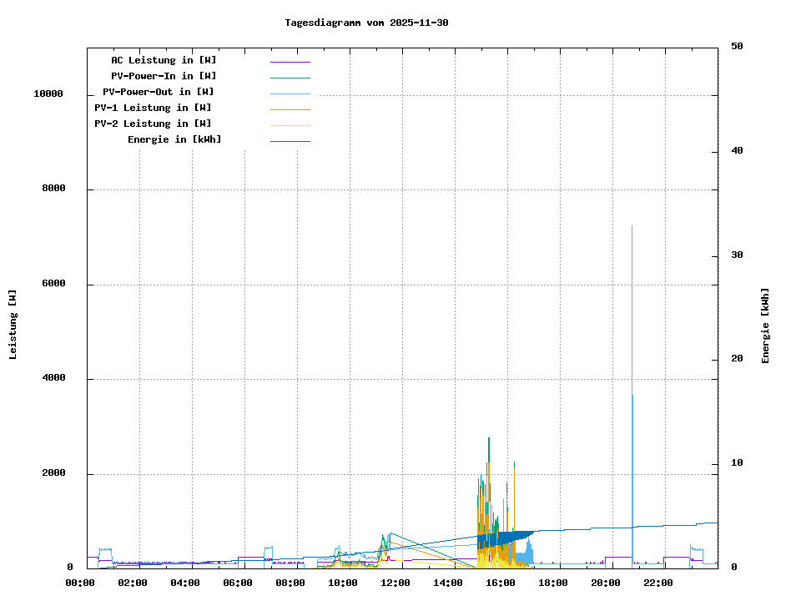Click the 50 value on right energy axis
The width and height of the screenshot is (801, 601).
tap(737, 47)
